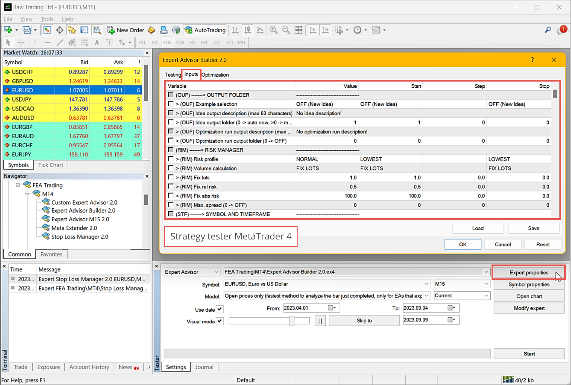The width and height of the screenshot is (571, 385).
Task: Click OK in Expert Advisor Builder dialog
Action: tap(463, 244)
